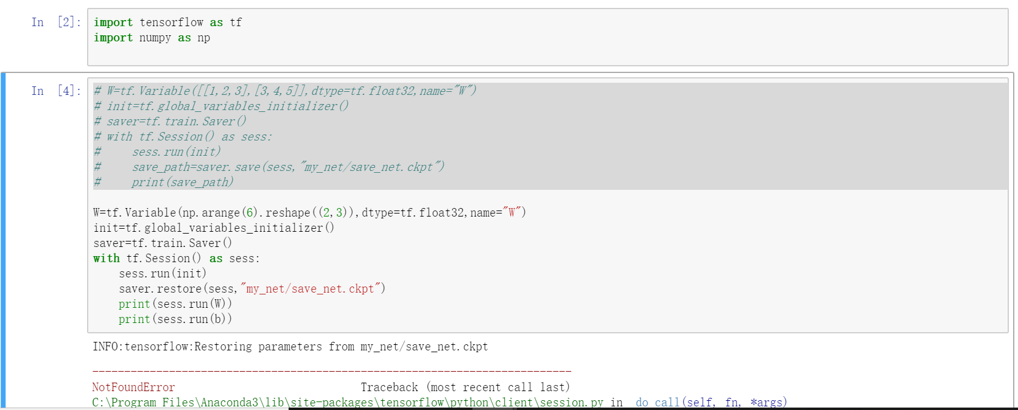Click the red NotFoundError text

click(133, 387)
